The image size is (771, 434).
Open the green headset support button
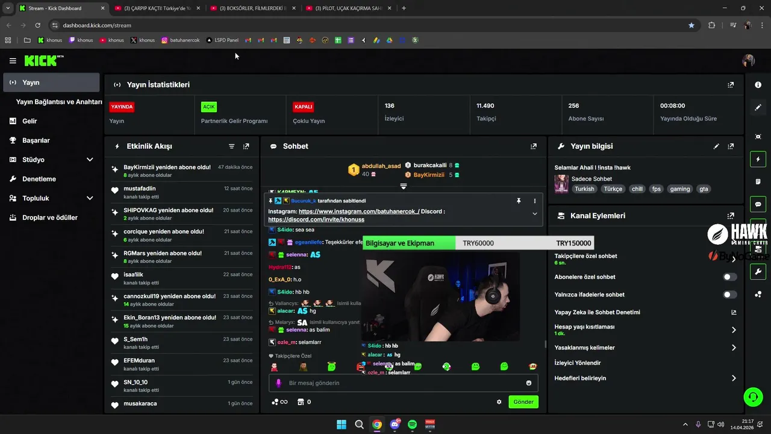[x=753, y=397]
